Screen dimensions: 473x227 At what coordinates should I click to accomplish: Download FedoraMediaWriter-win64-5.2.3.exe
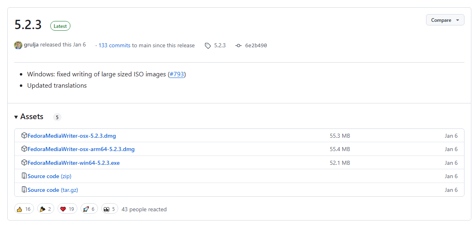click(x=74, y=163)
